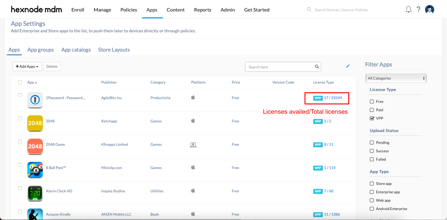Switch to the App groups tab

41,50
